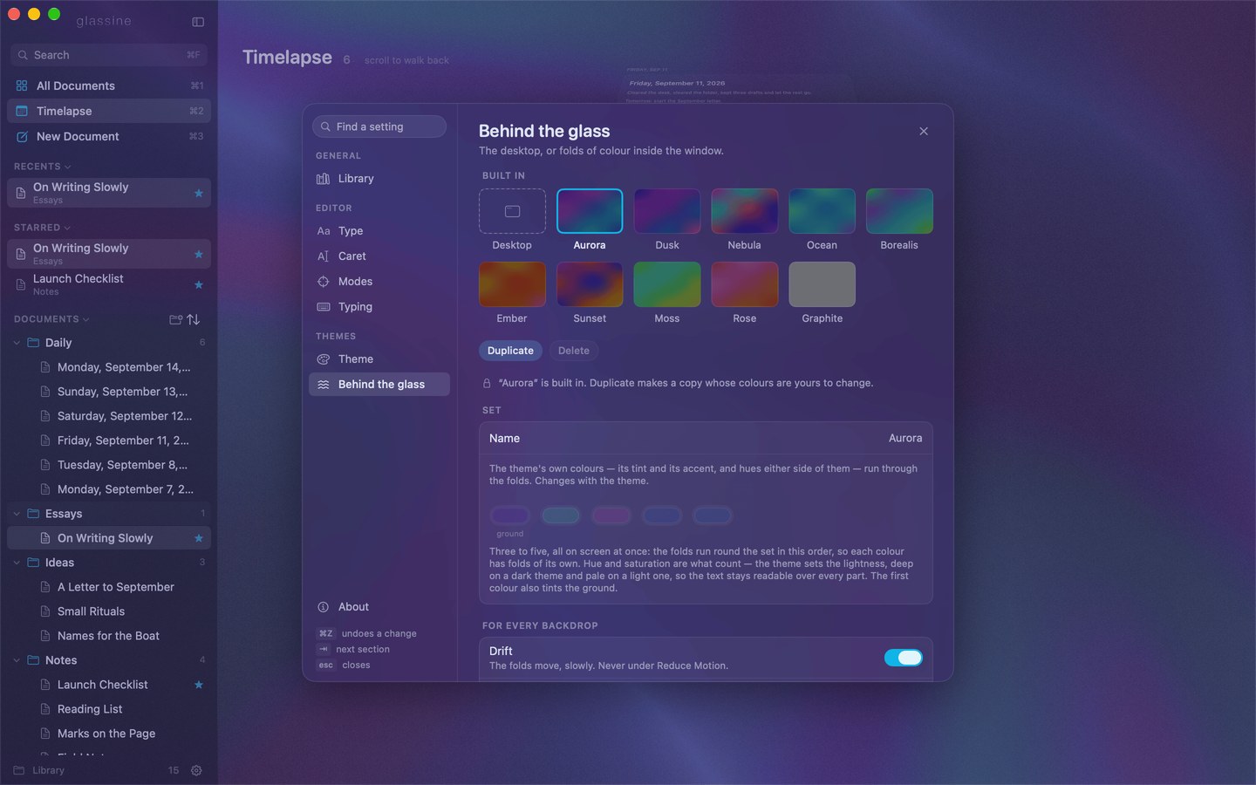Click the Timelapse icon in sidebar

click(x=22, y=111)
